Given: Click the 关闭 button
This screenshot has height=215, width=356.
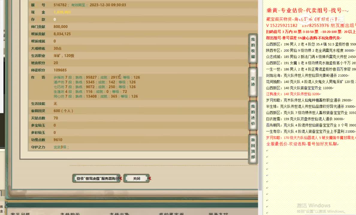Looking at the screenshot, I should pos(136,178).
